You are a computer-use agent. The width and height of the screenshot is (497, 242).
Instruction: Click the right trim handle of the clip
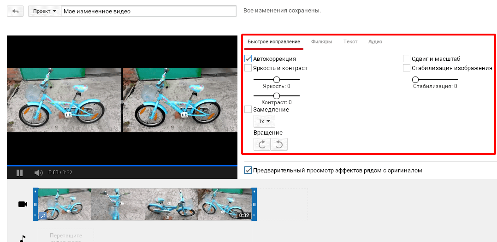tap(254, 204)
